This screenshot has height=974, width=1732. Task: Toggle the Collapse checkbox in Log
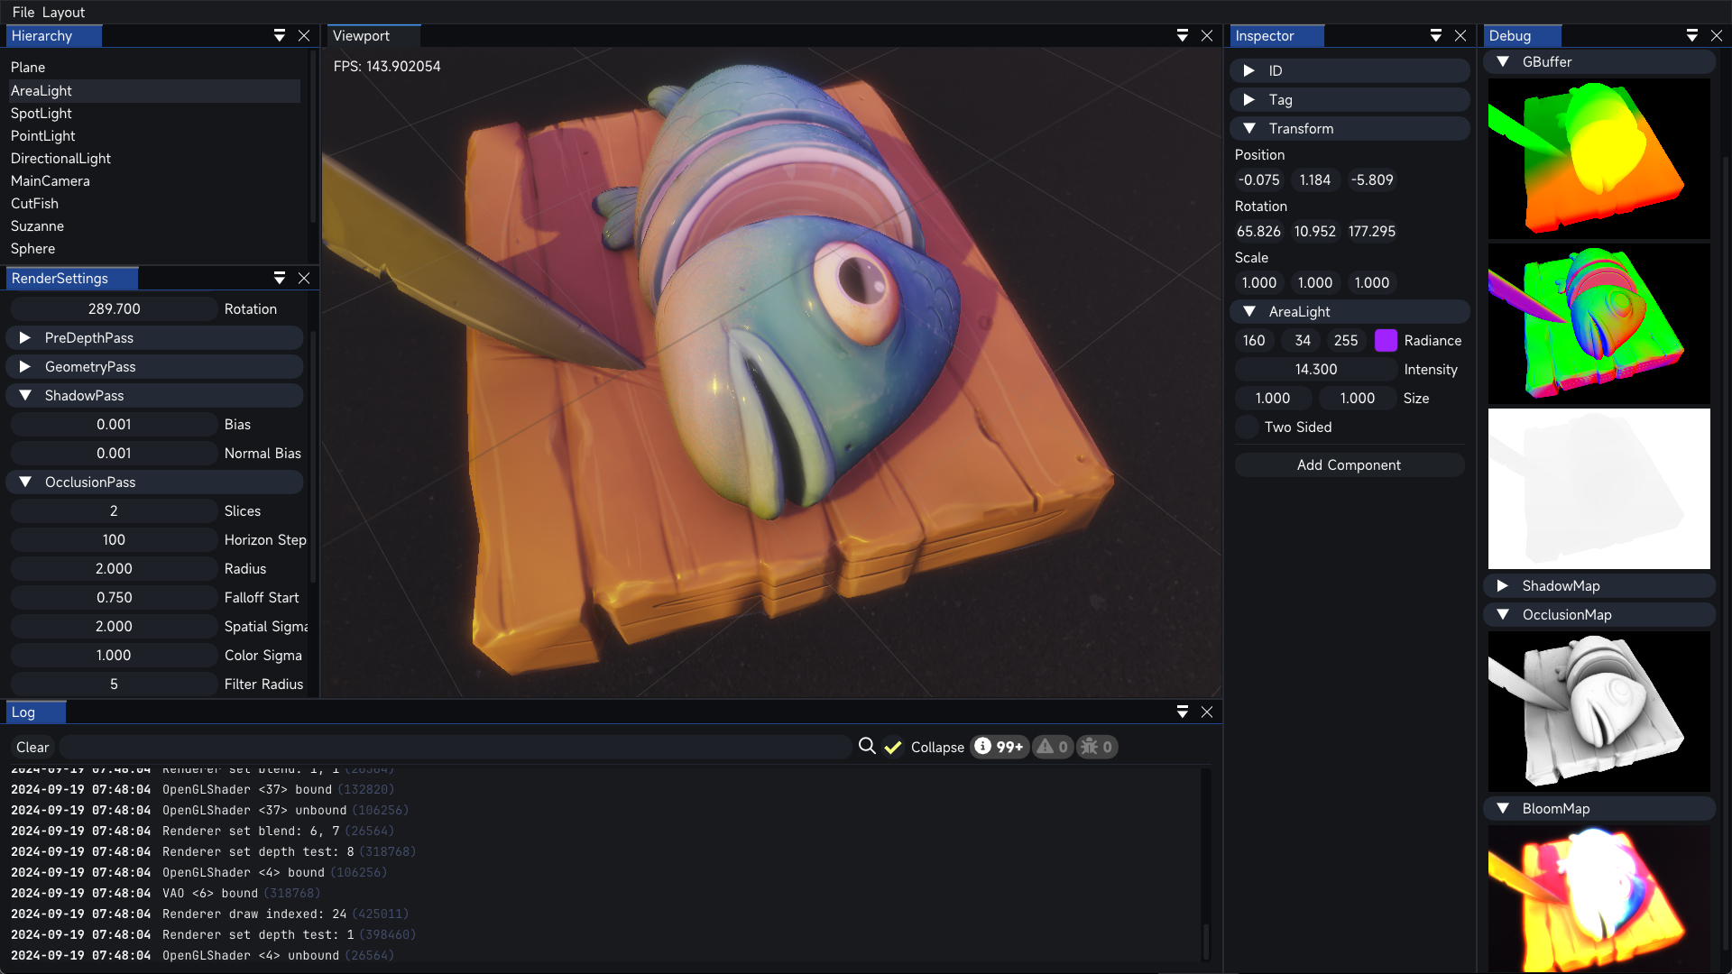[x=893, y=748]
